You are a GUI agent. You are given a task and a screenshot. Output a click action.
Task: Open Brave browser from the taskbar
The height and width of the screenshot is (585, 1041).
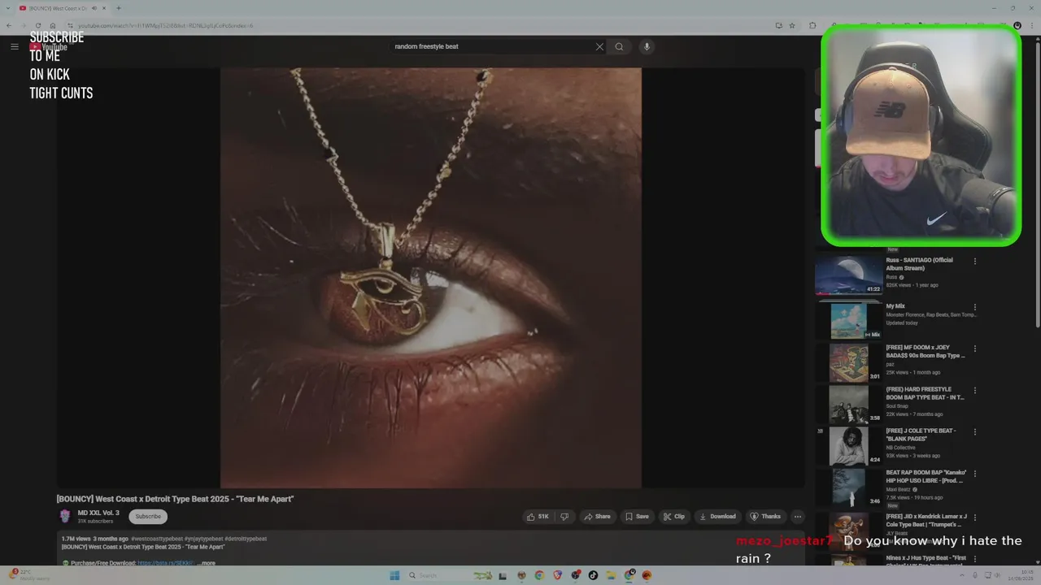tap(557, 575)
